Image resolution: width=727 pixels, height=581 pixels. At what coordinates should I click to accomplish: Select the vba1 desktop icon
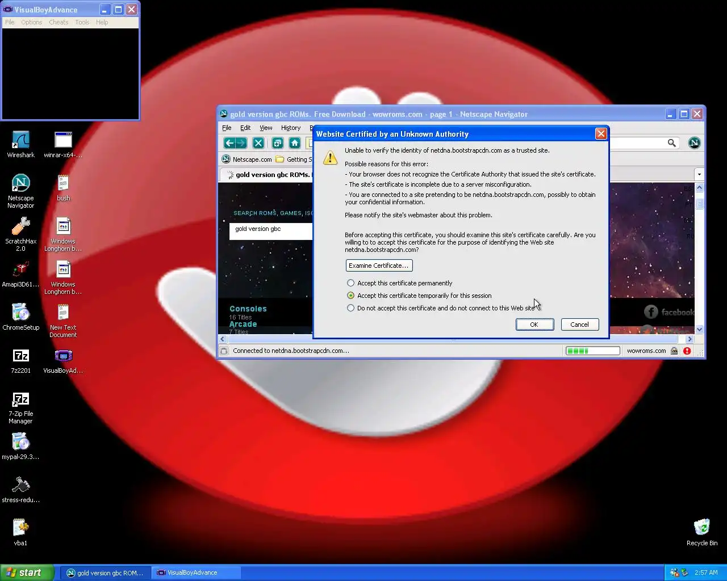point(21,533)
